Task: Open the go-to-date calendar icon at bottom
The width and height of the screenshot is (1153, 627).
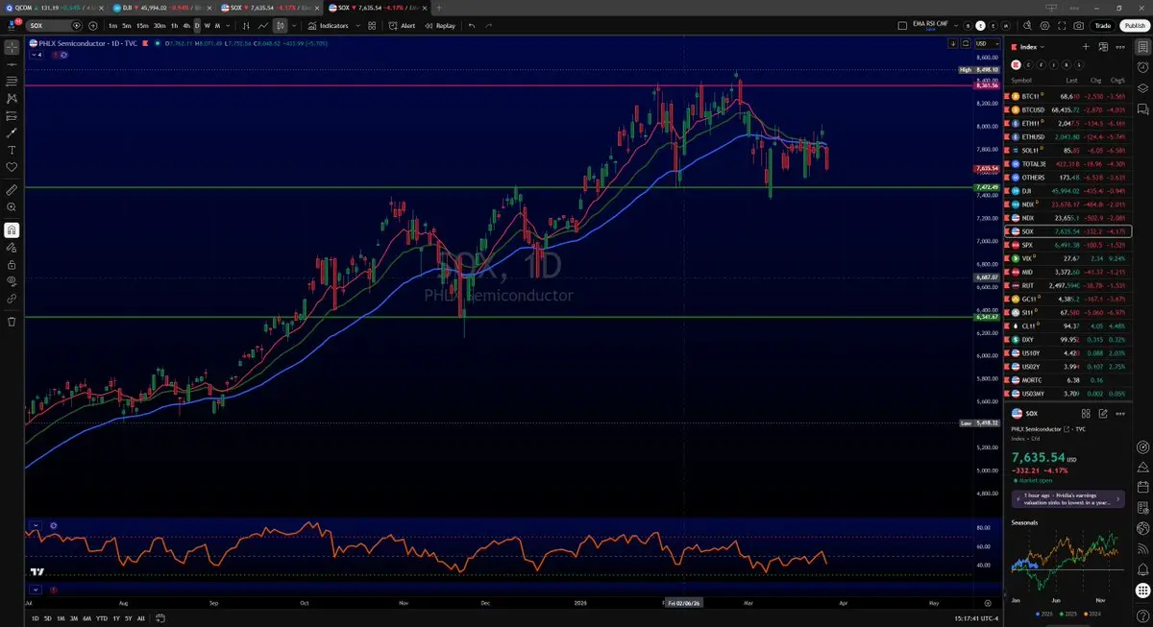Action: 160,618
